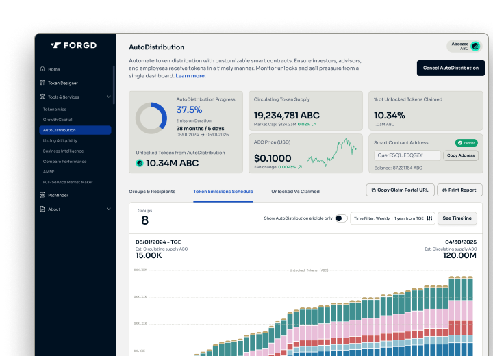Screen dimensions: 493x356
Task: Click the filter sliders icon in Time Filter
Action: pyautogui.click(x=429, y=218)
